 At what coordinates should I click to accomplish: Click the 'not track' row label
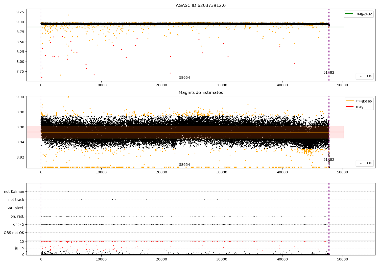point(16,200)
